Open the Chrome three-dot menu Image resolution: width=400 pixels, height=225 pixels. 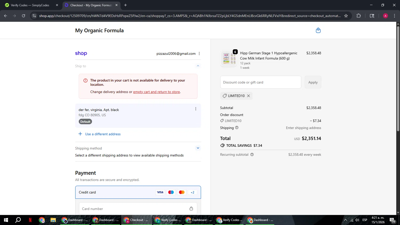coord(394,16)
